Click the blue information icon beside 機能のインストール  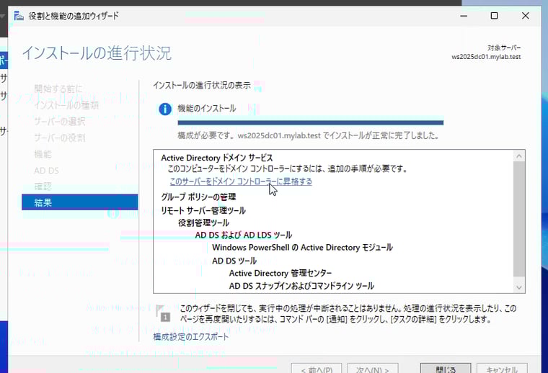click(x=165, y=109)
